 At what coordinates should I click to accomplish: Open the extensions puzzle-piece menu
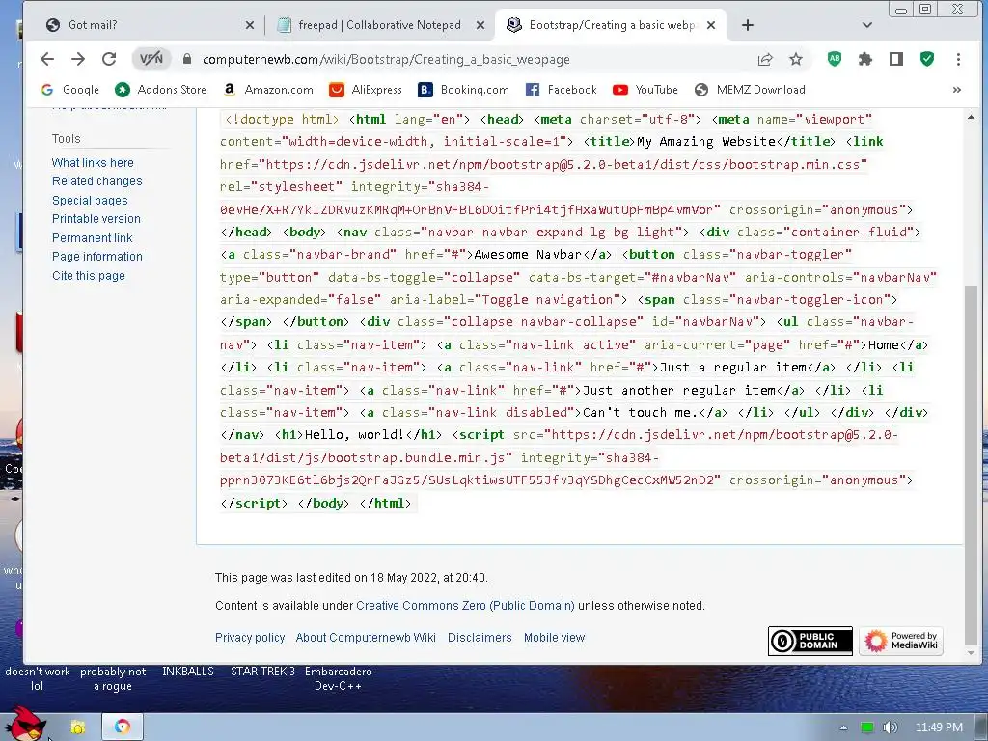pos(865,59)
